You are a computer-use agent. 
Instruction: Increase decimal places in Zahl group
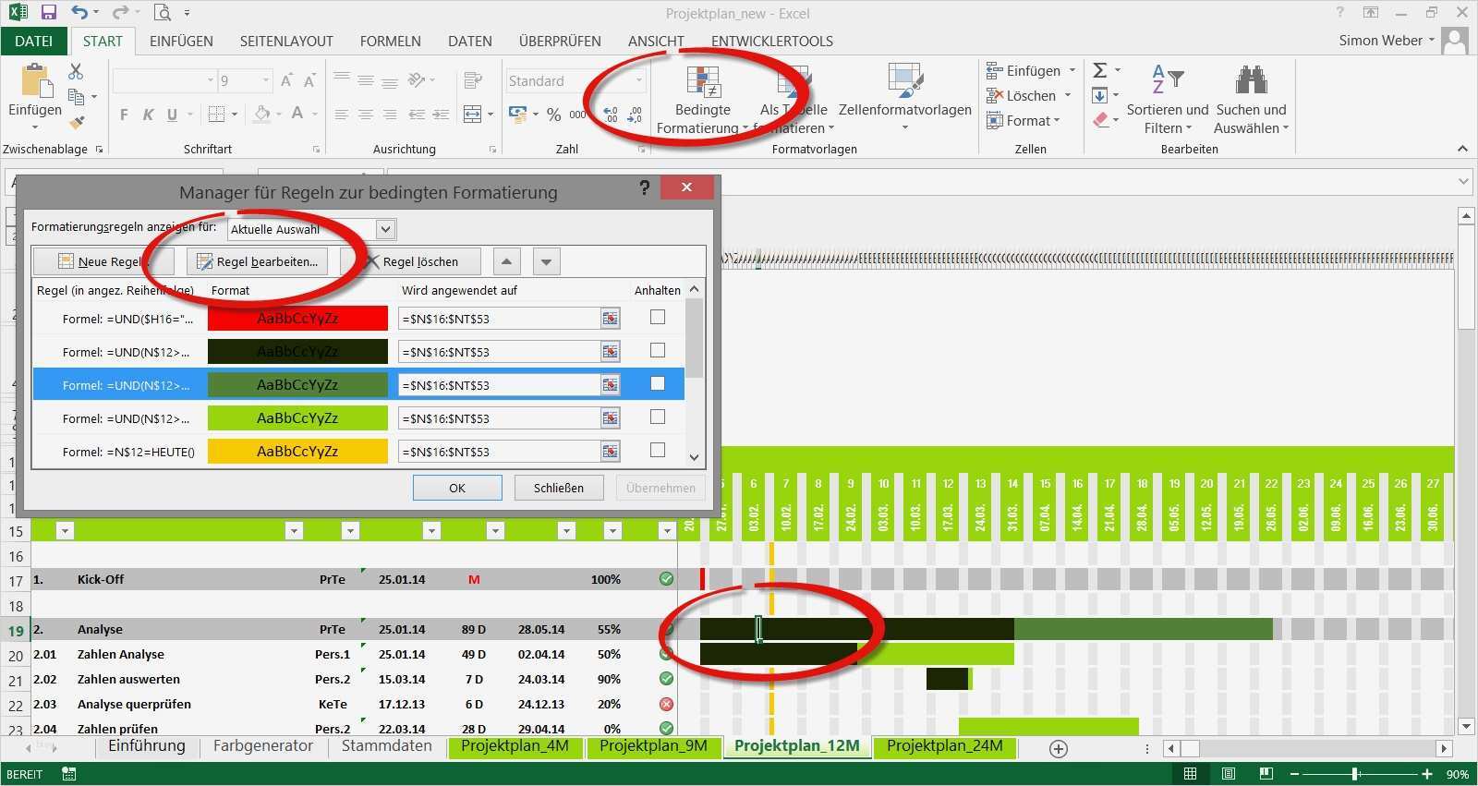click(x=611, y=115)
